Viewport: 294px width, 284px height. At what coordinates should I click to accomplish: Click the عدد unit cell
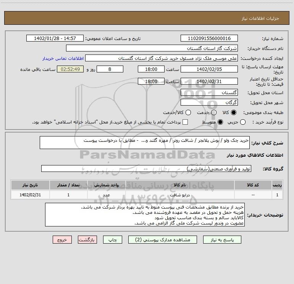coord(106,195)
